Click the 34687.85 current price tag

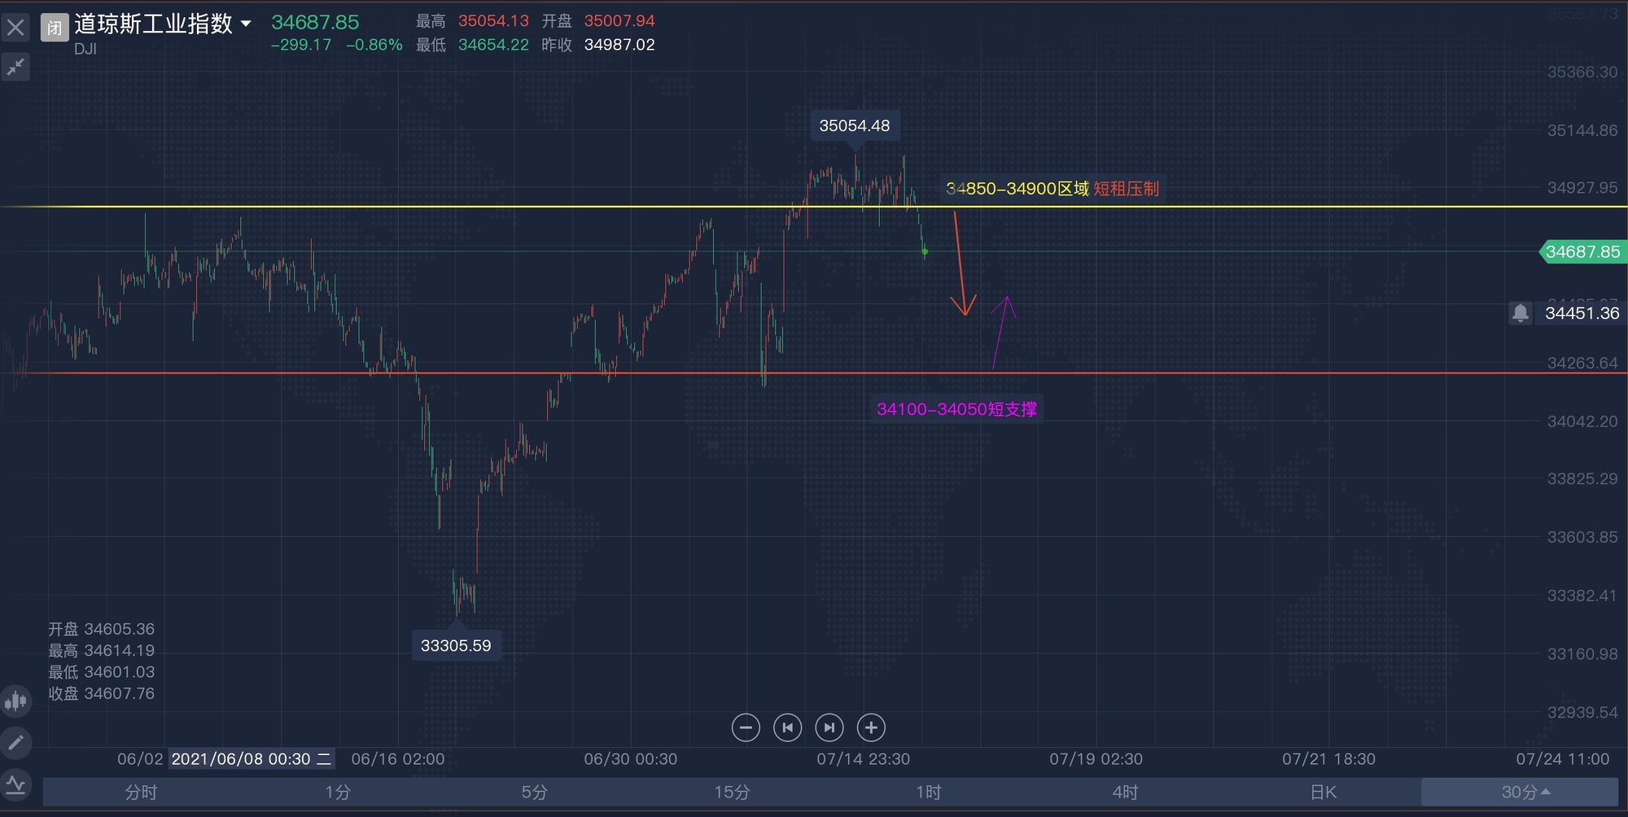[x=1582, y=252]
